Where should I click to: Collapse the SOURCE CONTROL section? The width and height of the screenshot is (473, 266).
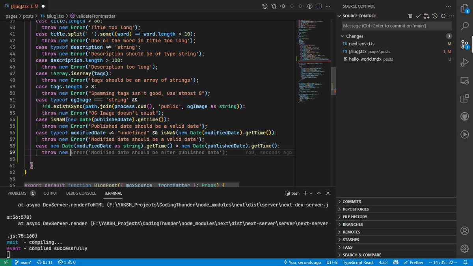(x=340, y=16)
